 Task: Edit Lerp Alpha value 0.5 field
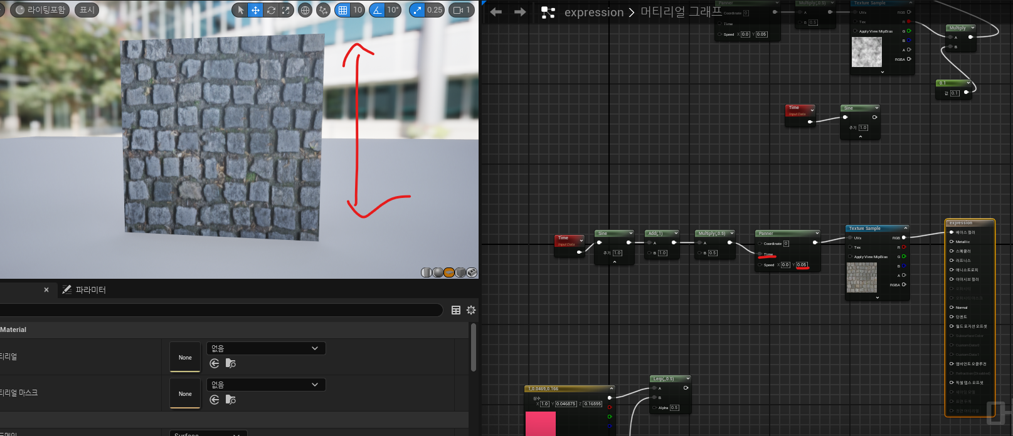pos(674,408)
